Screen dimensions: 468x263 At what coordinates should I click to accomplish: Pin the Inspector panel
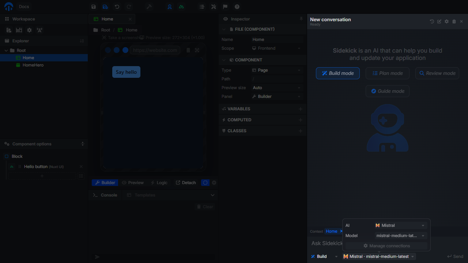(x=301, y=19)
